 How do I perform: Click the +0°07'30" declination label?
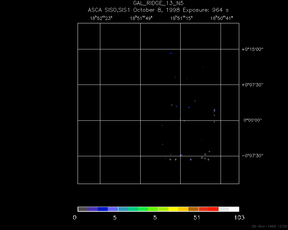(x=252, y=85)
